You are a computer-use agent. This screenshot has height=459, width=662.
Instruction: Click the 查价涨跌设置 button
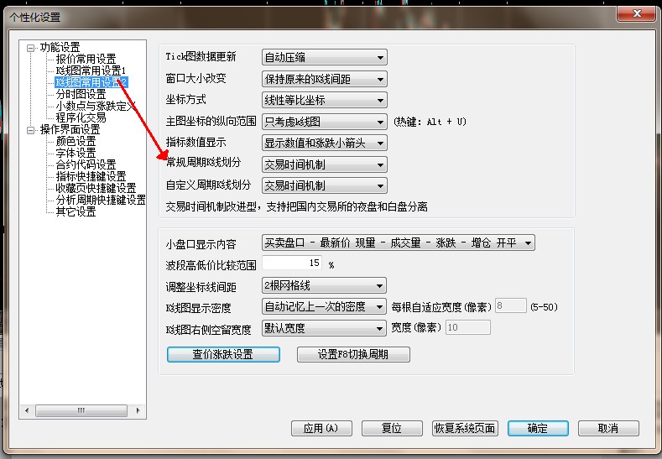click(223, 354)
